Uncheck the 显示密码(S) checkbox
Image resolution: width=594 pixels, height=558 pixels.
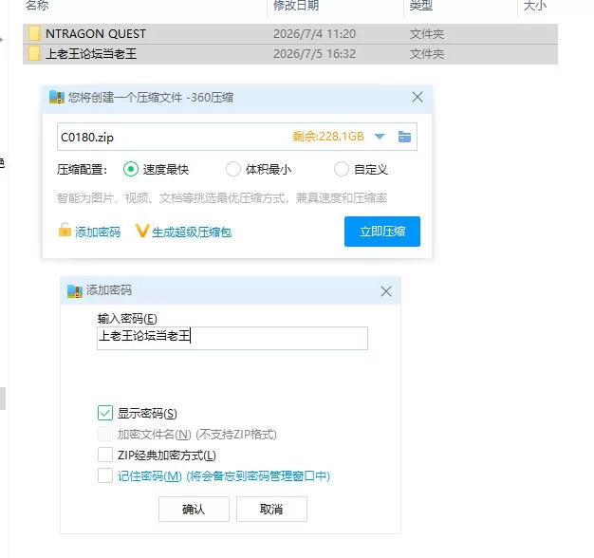105,413
